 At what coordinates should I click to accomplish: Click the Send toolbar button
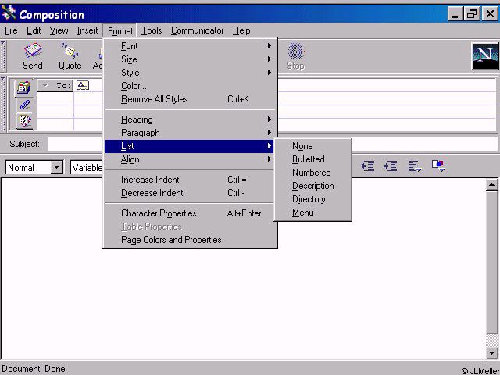[33, 56]
